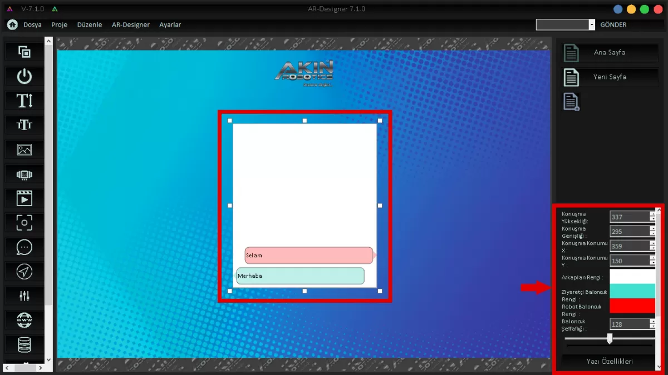Increase Konuşma Yüksekliği with up arrow
Screen dimensions: 668x375
[652, 214]
